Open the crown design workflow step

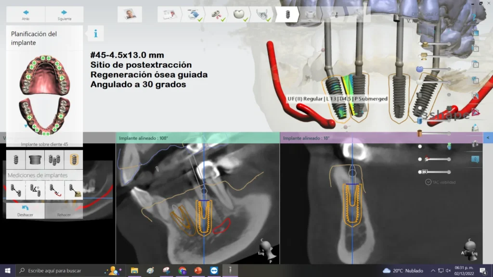point(239,14)
